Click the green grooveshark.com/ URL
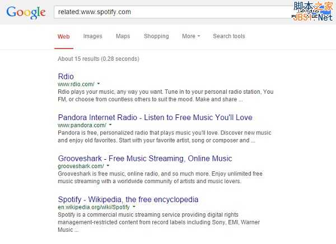 click(x=80, y=166)
